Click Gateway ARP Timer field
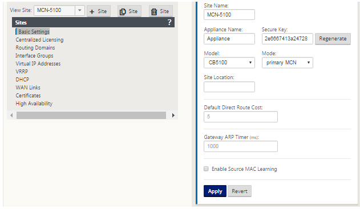 tap(241, 146)
